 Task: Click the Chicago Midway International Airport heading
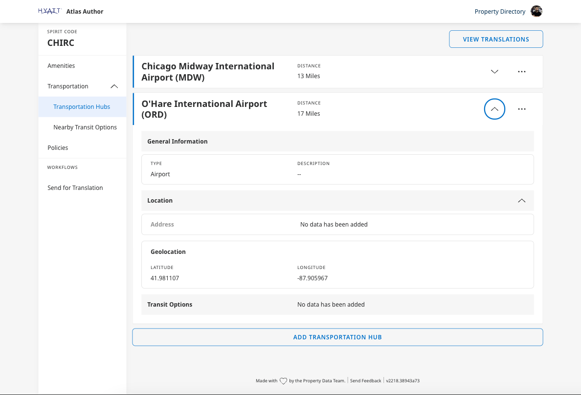point(208,72)
